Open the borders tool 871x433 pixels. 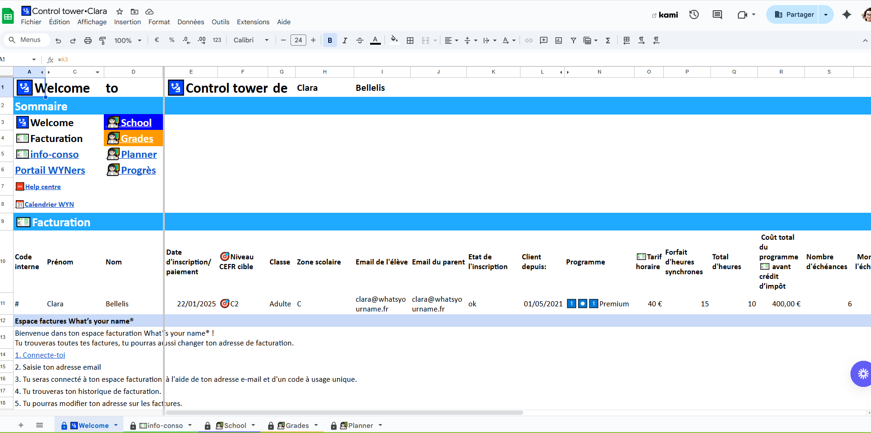410,41
